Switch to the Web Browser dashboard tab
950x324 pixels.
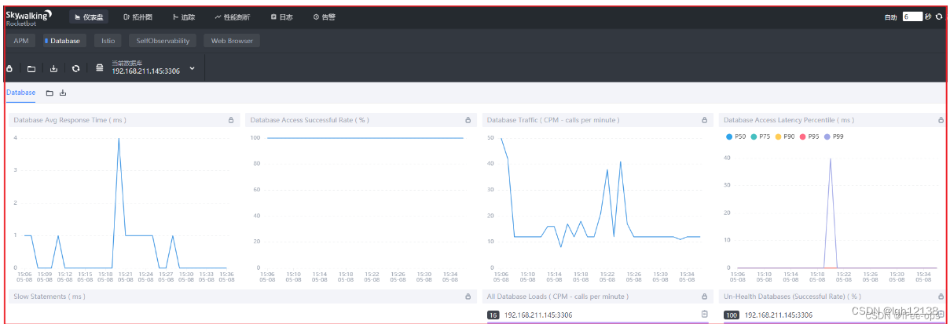tap(232, 41)
